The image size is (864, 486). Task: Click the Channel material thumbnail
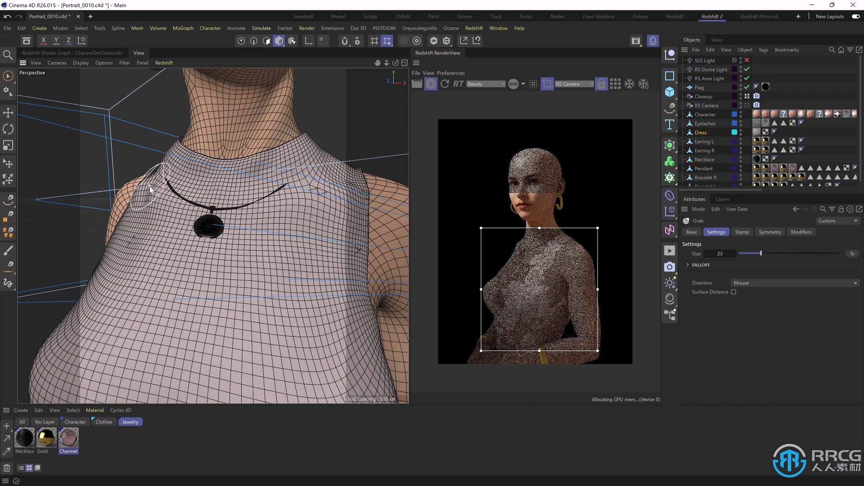[x=67, y=437]
